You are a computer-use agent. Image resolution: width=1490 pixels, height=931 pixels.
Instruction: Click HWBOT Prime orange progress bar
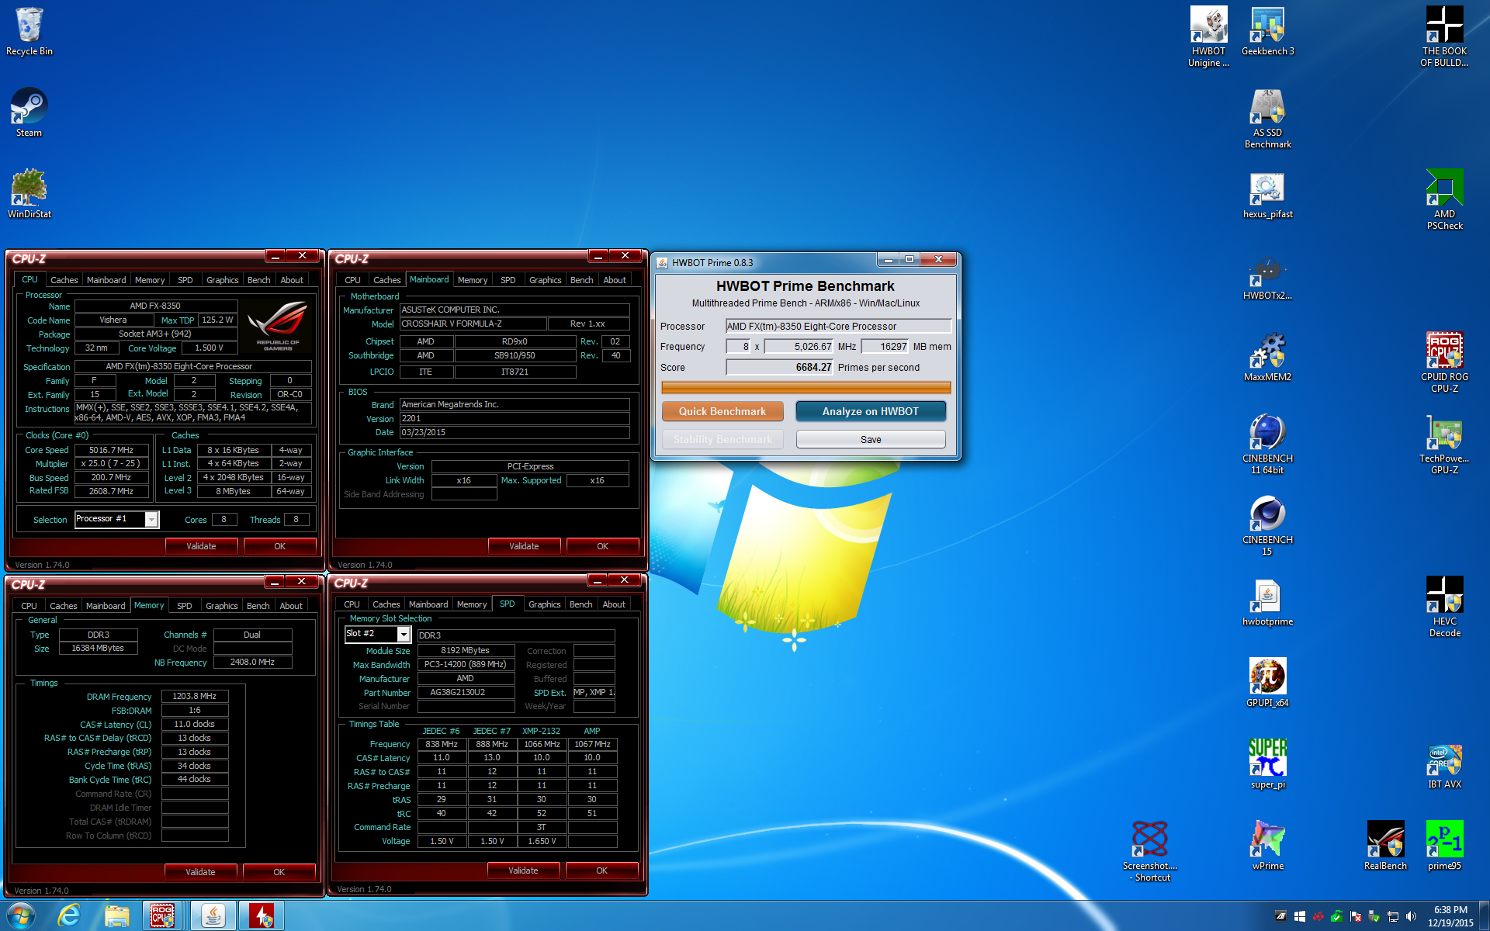[806, 387]
